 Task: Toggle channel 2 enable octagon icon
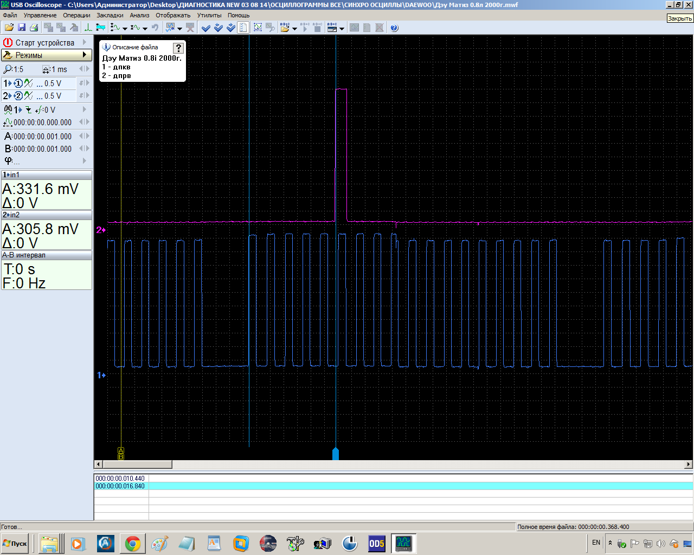click(18, 96)
